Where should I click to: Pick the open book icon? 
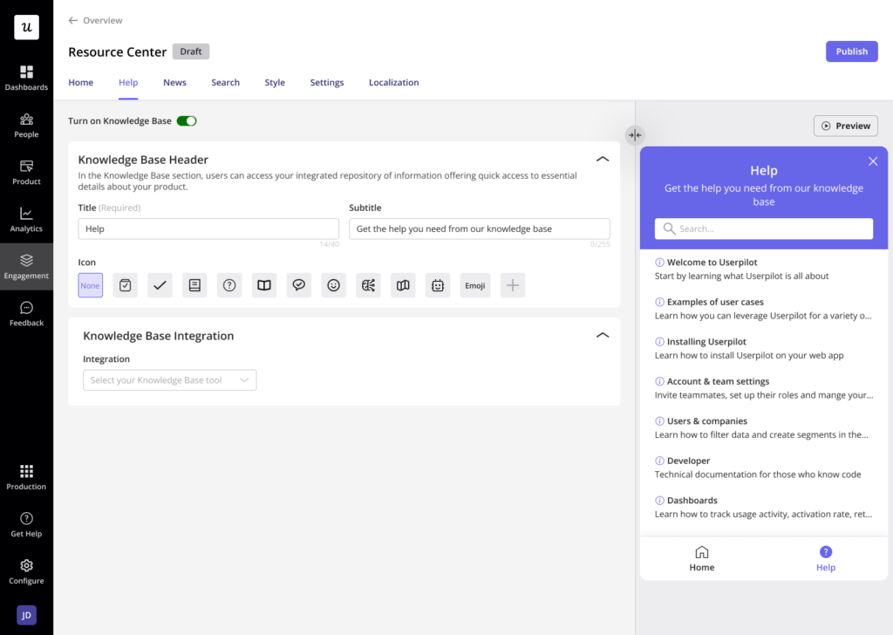click(x=264, y=285)
